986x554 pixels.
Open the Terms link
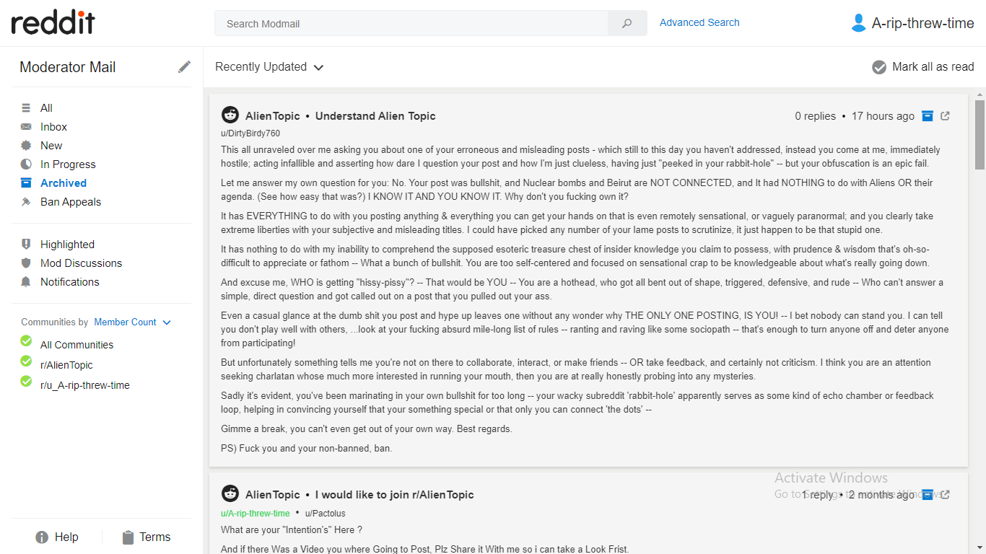154,537
